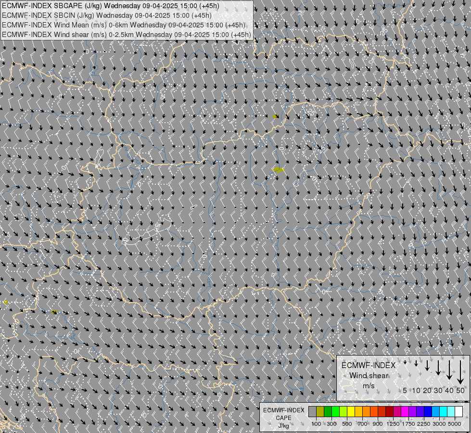Click the '30' label under wind shear arrows
The height and width of the screenshot is (433, 471).
438,390
